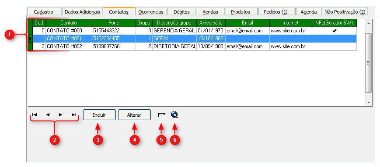Go to the next contact record
Viewport: 380px width, 167px height.
61,115
